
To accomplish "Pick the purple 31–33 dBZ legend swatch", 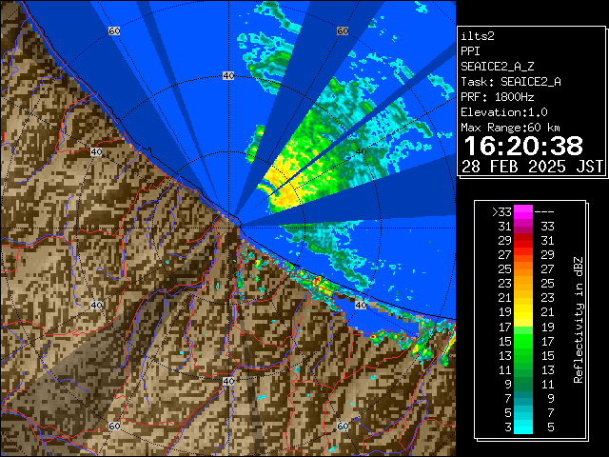I will pos(523,227).
